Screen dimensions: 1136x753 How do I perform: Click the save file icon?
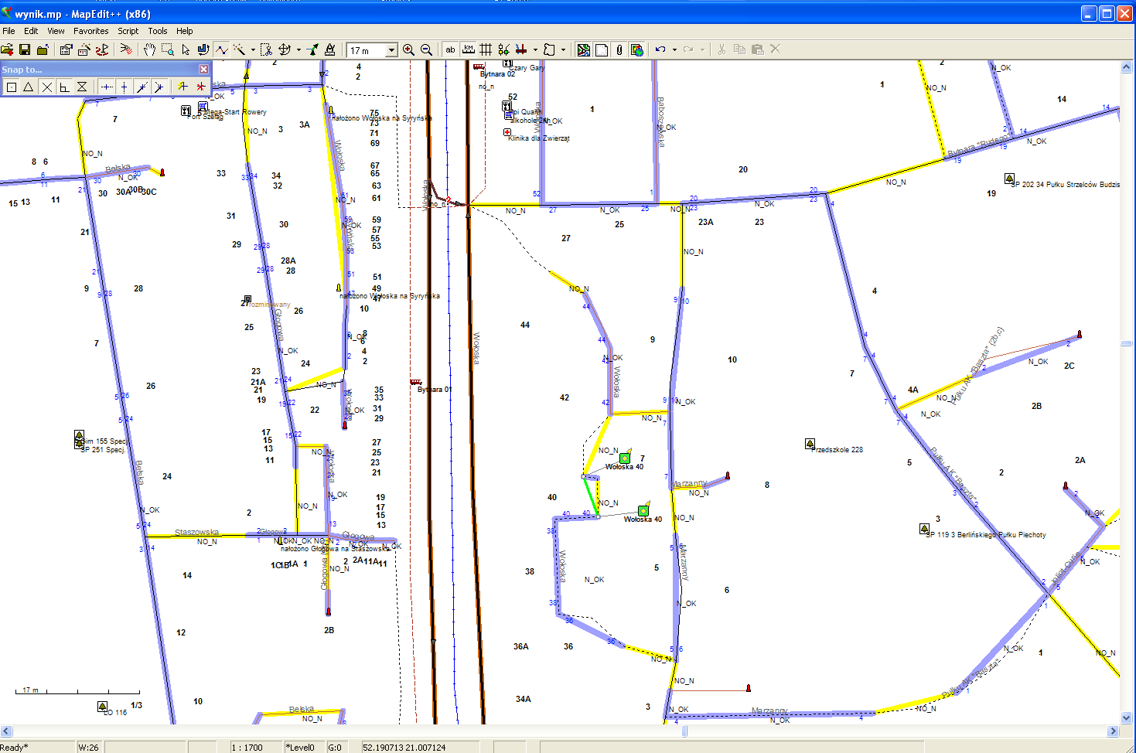tap(25, 49)
